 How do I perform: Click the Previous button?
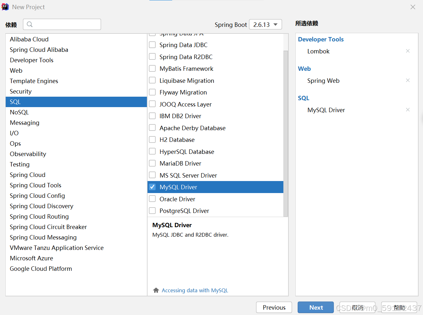[x=274, y=307]
